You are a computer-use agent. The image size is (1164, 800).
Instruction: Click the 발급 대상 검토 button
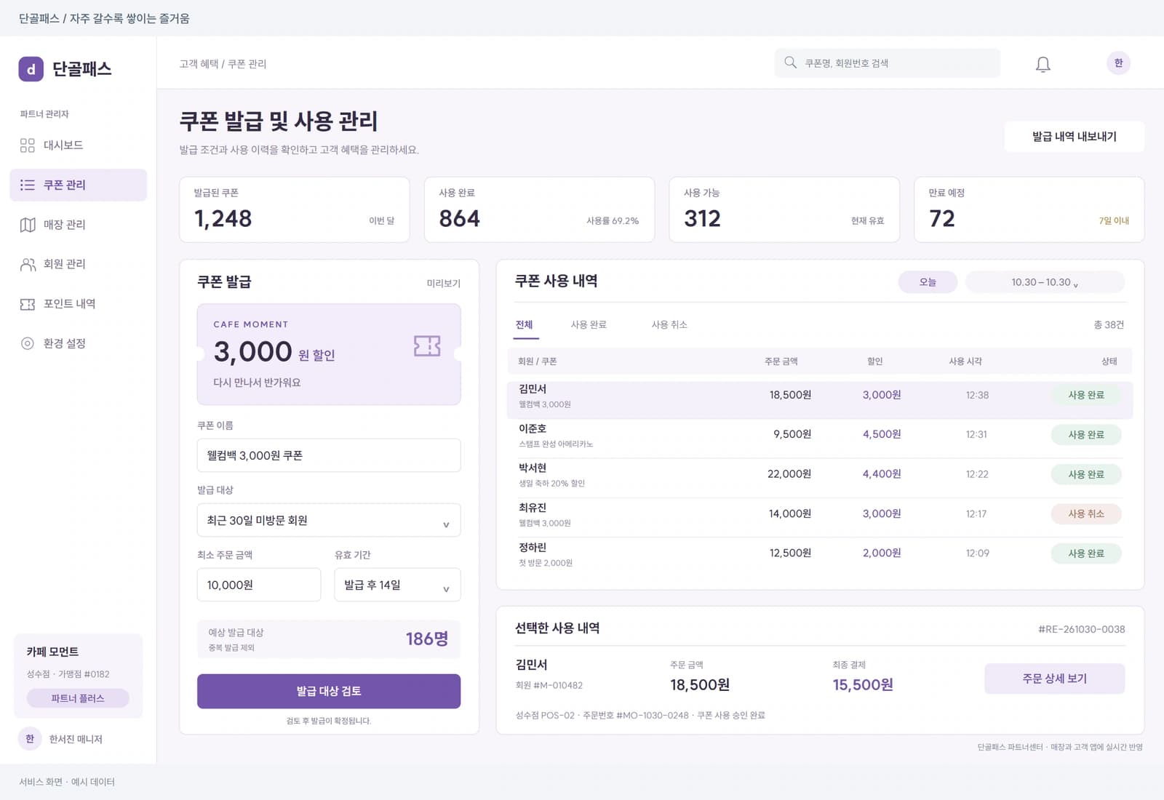[329, 691]
